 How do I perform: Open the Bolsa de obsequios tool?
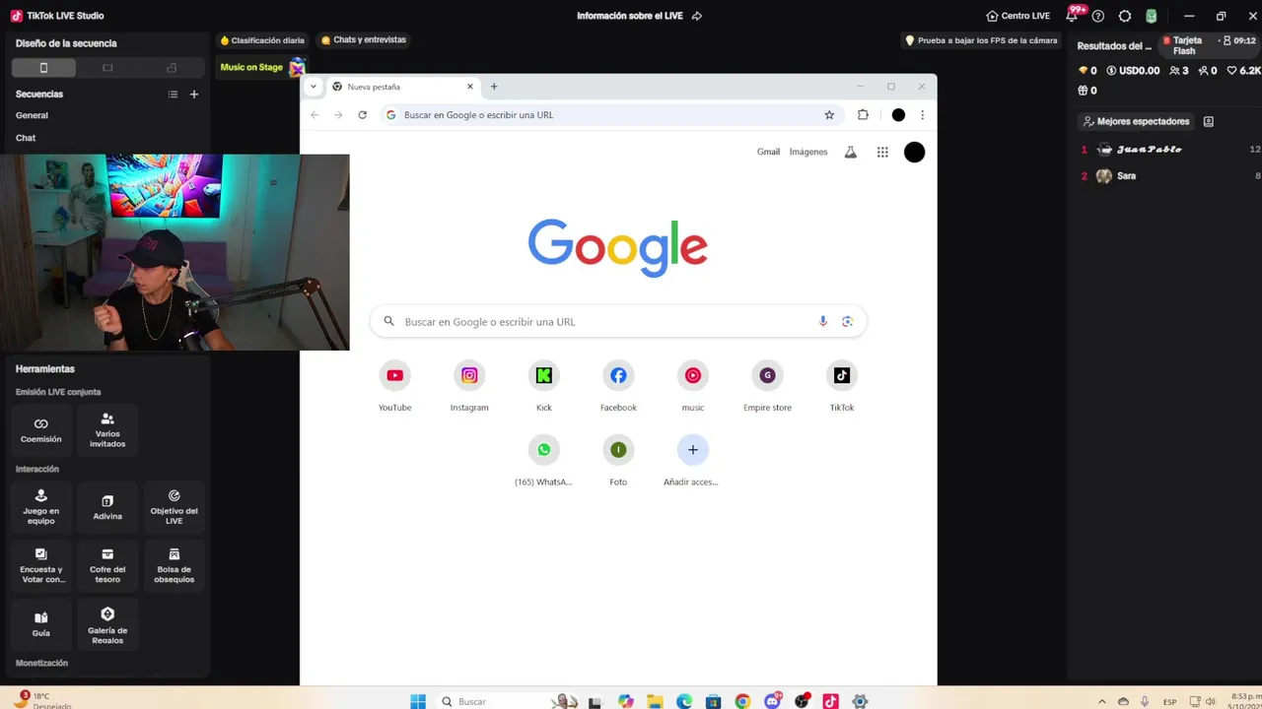click(174, 565)
